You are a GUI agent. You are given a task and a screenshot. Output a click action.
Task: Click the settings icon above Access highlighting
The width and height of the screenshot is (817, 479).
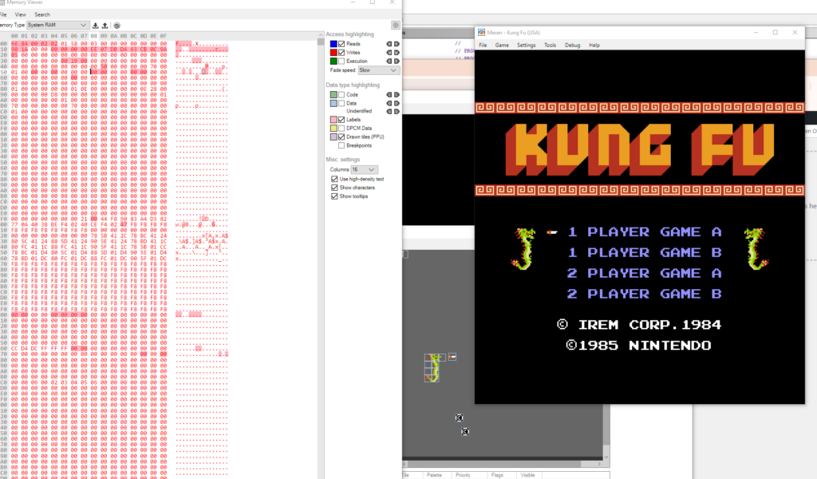pos(395,26)
